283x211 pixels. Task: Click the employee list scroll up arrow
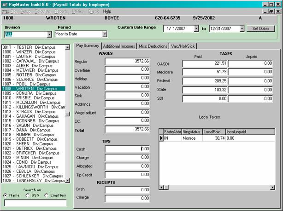pyautogui.click(x=67, y=47)
